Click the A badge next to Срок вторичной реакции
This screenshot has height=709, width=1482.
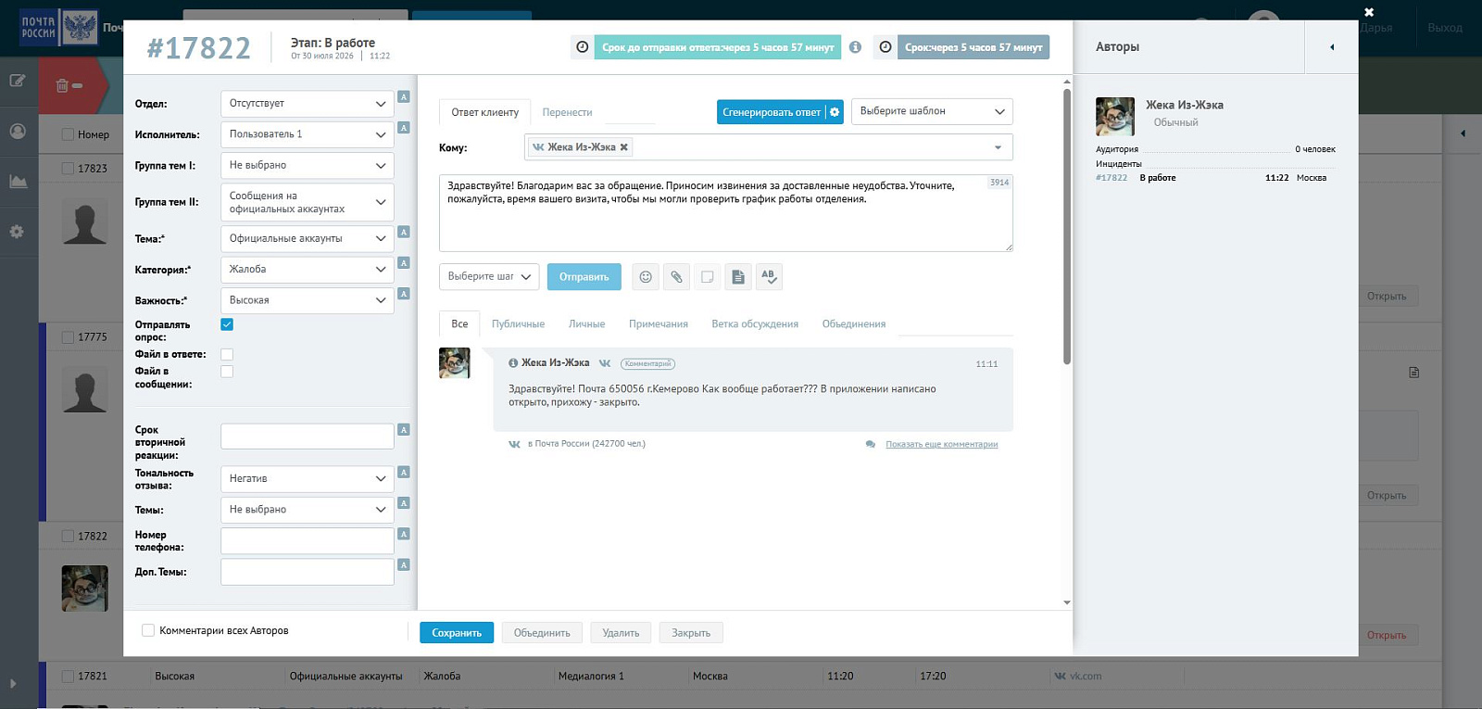tap(404, 429)
